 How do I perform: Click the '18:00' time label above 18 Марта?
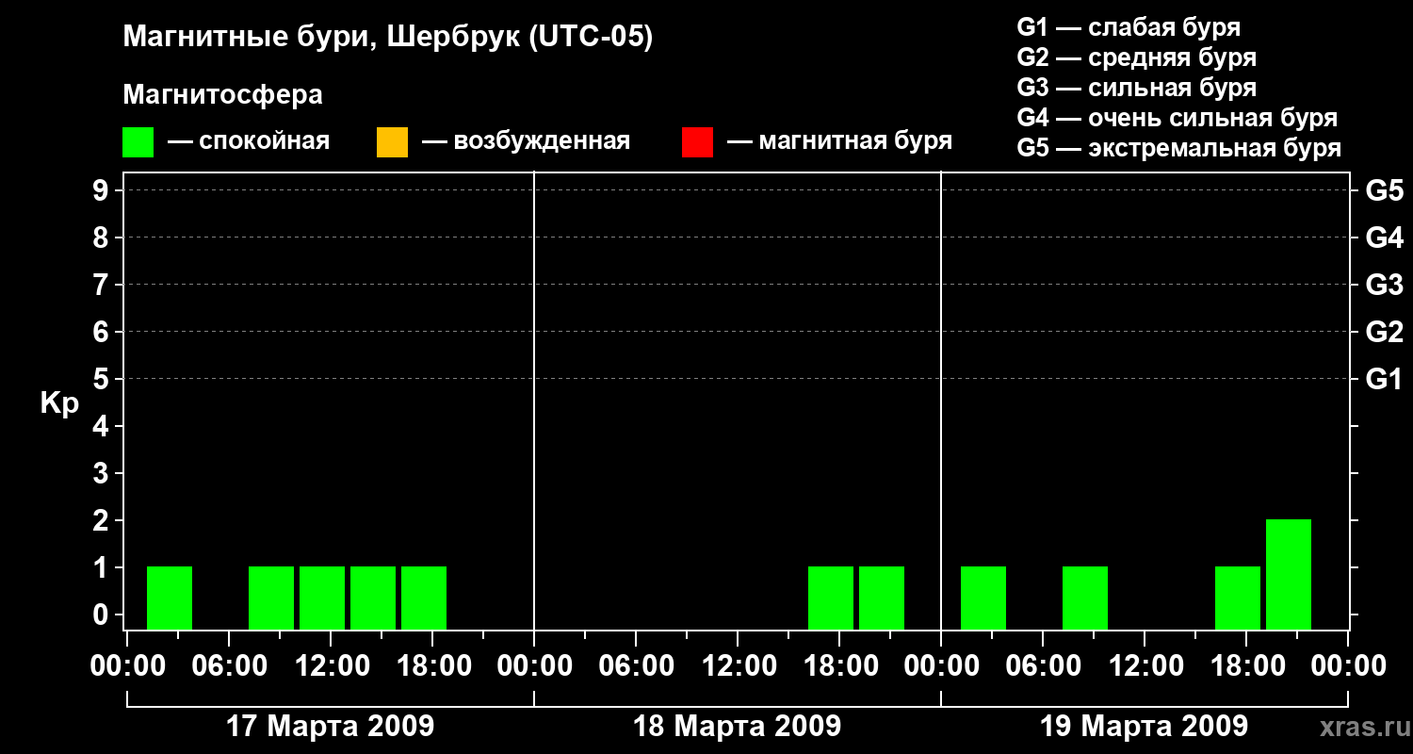(839, 666)
